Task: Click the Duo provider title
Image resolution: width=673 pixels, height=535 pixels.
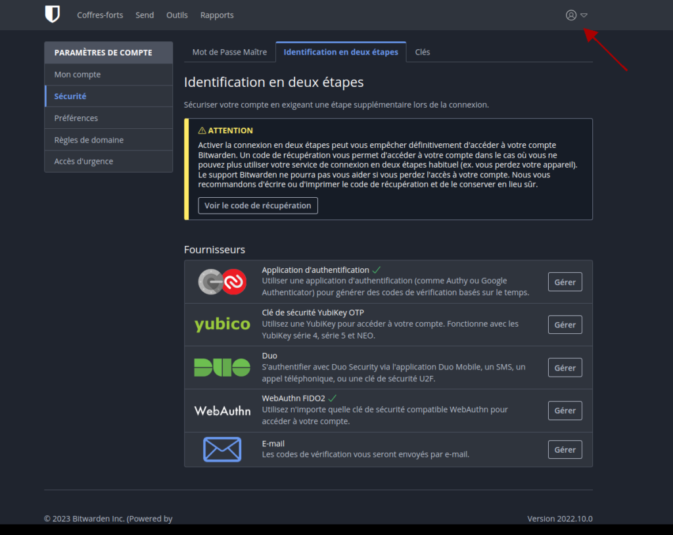Action: coord(269,356)
